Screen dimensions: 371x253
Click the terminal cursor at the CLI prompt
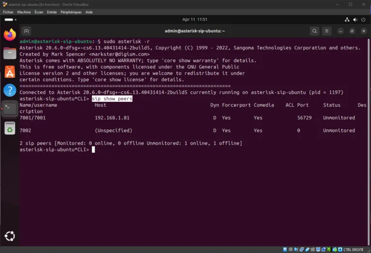click(x=93, y=150)
